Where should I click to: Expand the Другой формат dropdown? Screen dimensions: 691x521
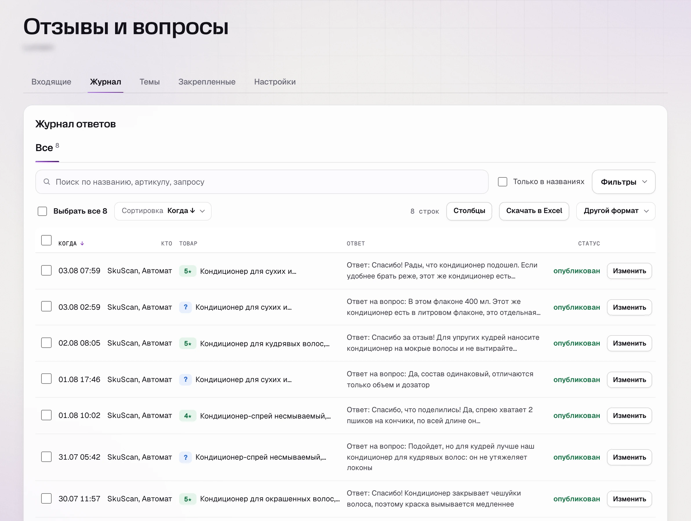616,211
